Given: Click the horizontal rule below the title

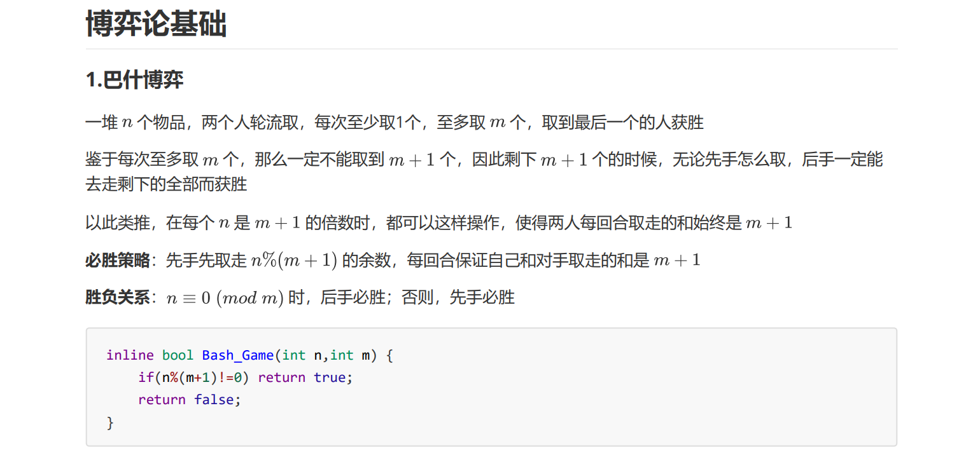Looking at the screenshot, I should tap(491, 49).
